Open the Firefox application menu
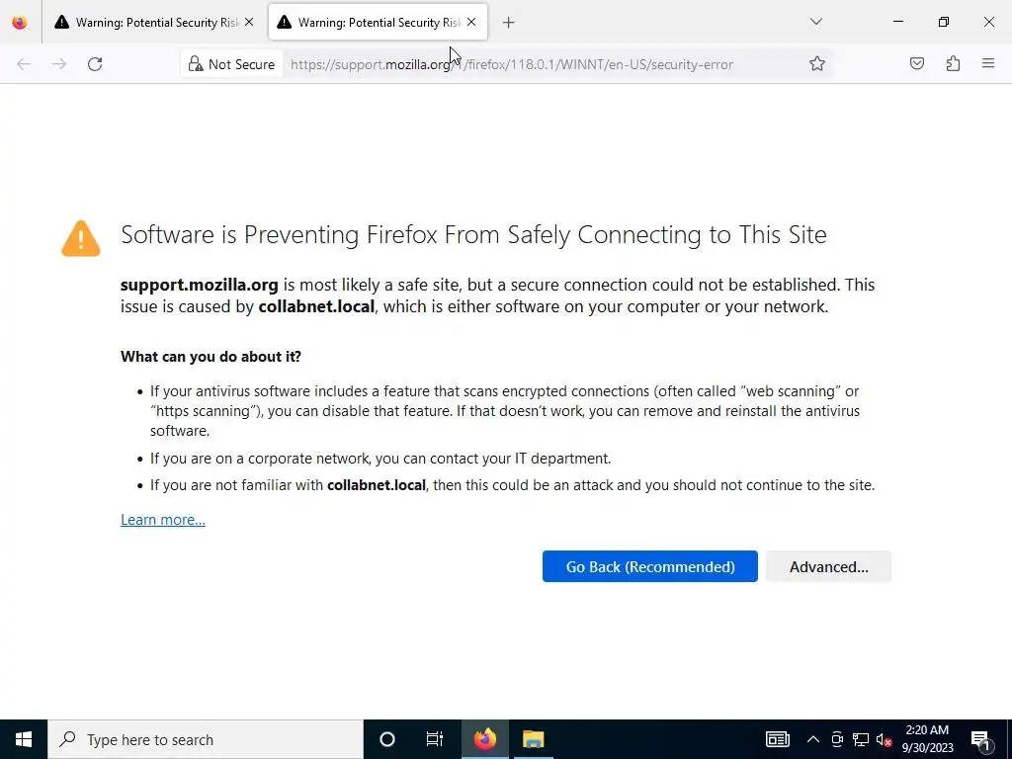The width and height of the screenshot is (1012, 759). (988, 64)
